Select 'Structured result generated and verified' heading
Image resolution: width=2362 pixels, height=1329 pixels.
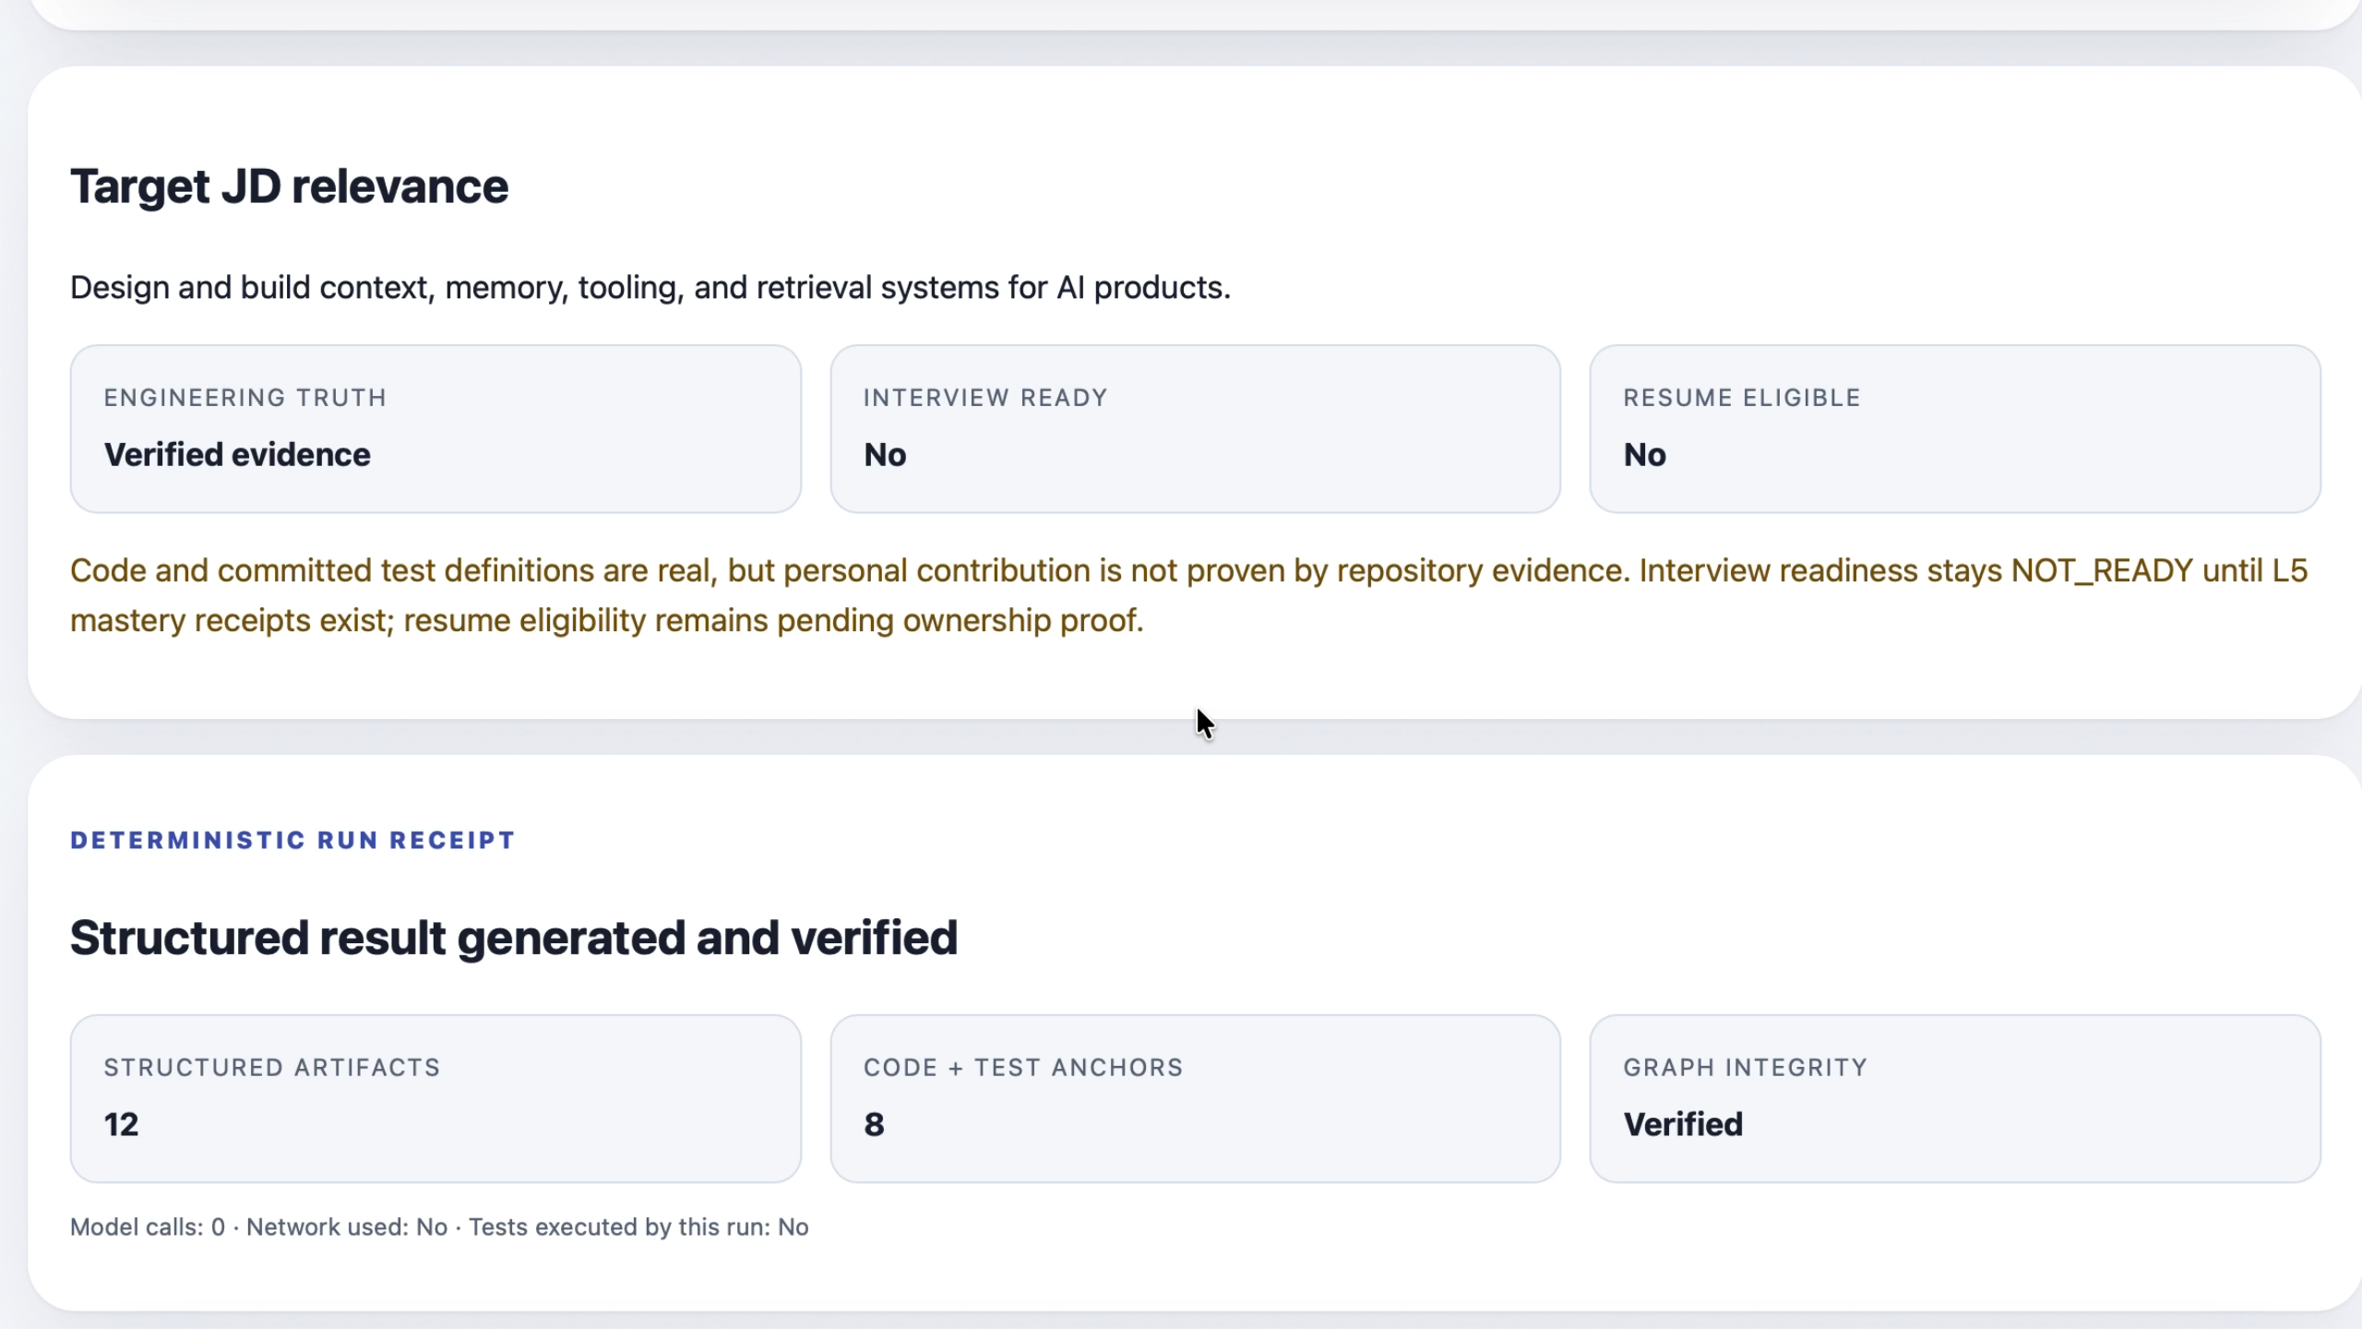pyautogui.click(x=514, y=938)
